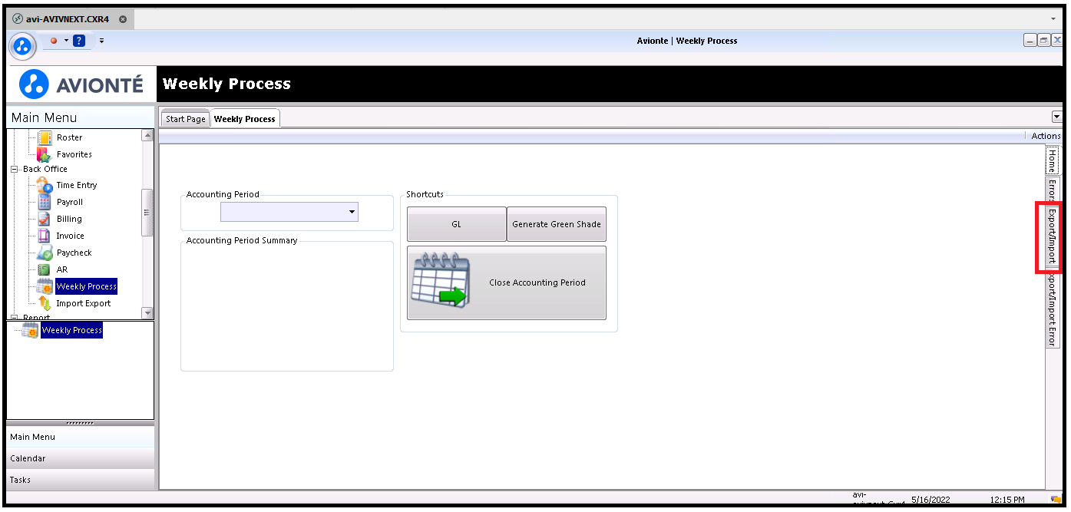
Task: Select the AR item under Back Office
Action: pos(62,269)
